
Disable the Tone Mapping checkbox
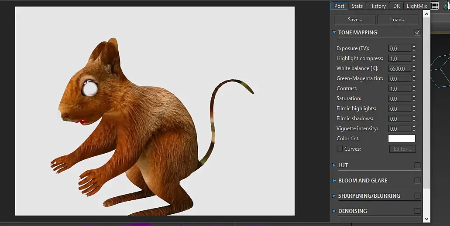(417, 32)
